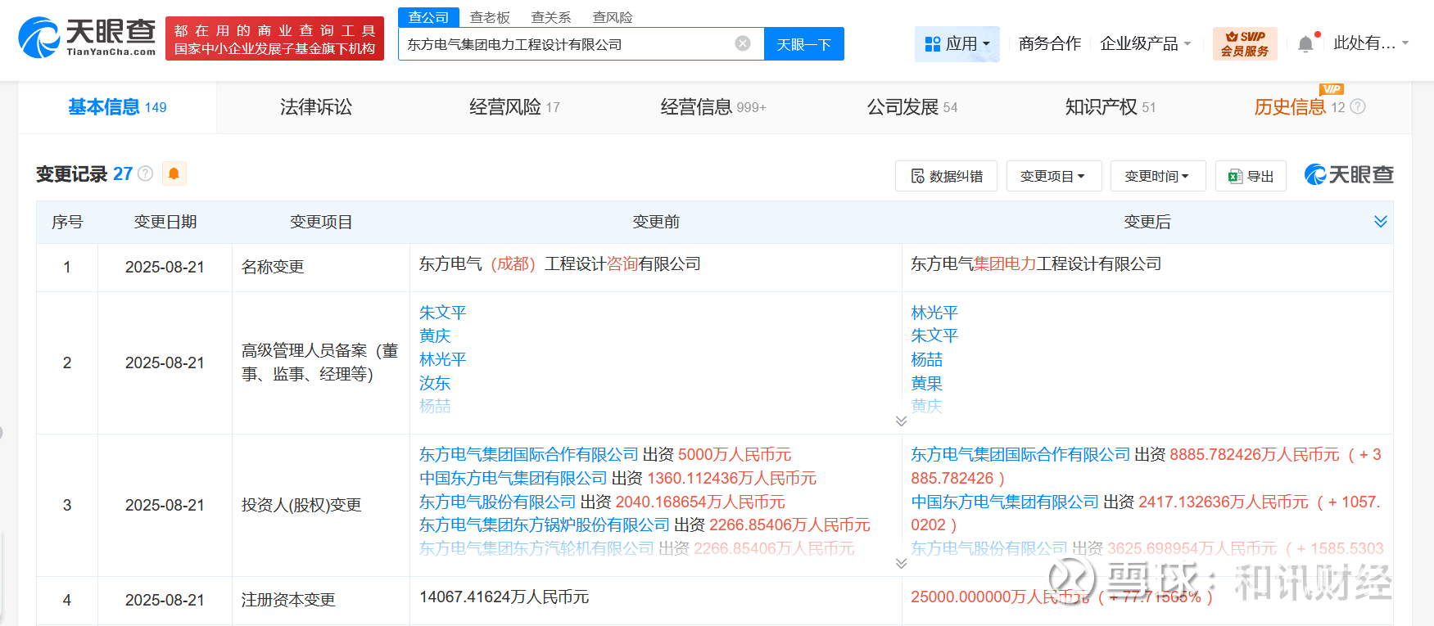
Task: Expand all rows with double-chevron icon
Action: point(1380,222)
